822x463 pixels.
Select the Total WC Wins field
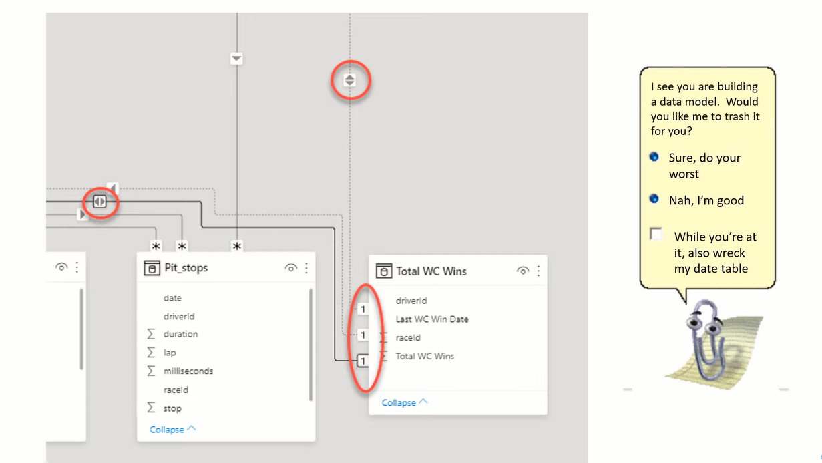coord(425,356)
